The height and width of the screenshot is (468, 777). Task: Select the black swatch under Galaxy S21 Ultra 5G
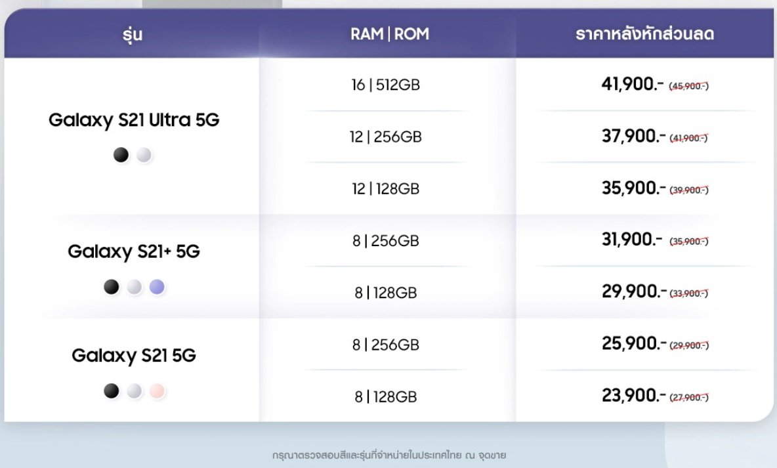click(121, 155)
